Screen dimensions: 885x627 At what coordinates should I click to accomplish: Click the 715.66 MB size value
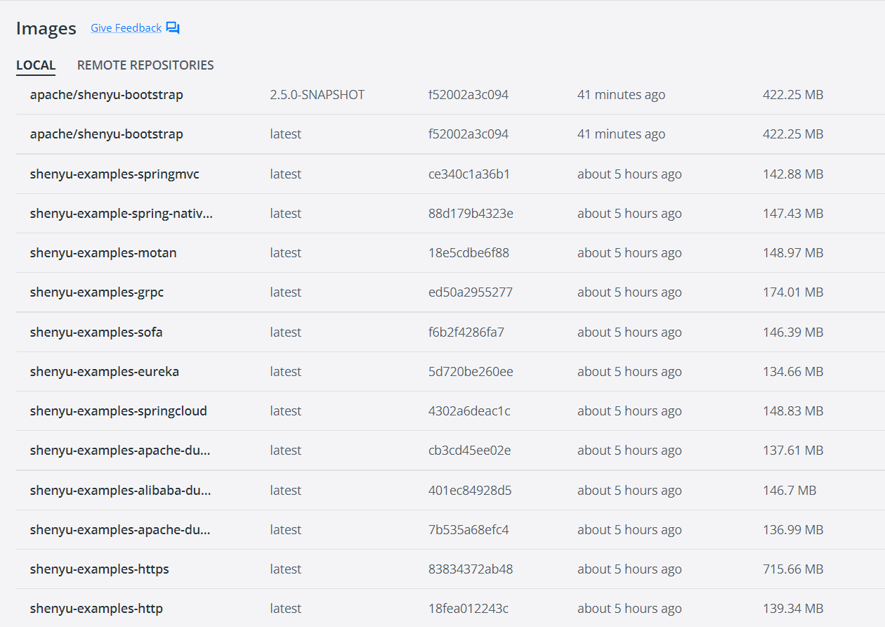[x=793, y=569]
